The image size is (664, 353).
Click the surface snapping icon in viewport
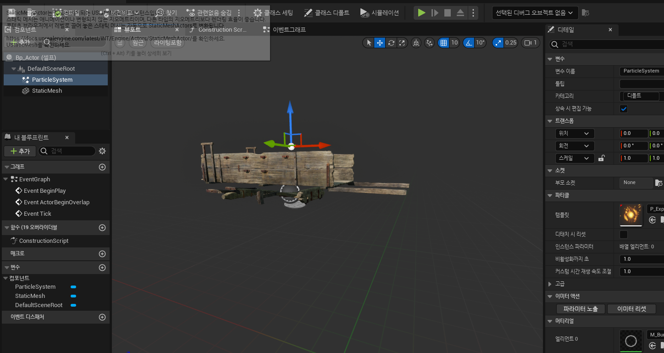[429, 43]
